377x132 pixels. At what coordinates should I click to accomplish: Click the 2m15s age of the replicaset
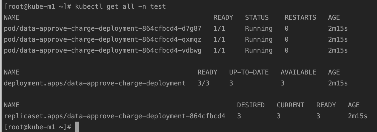[358, 116]
